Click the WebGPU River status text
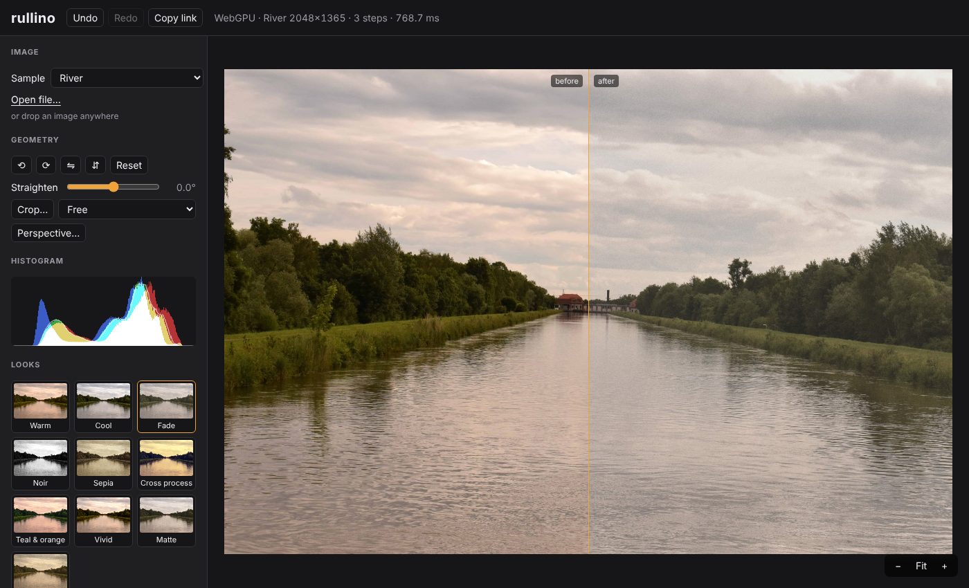Viewport: 969px width, 588px height. tap(327, 18)
